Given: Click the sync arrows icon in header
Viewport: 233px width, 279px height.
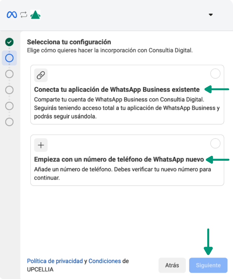Looking at the screenshot, I should (23, 15).
